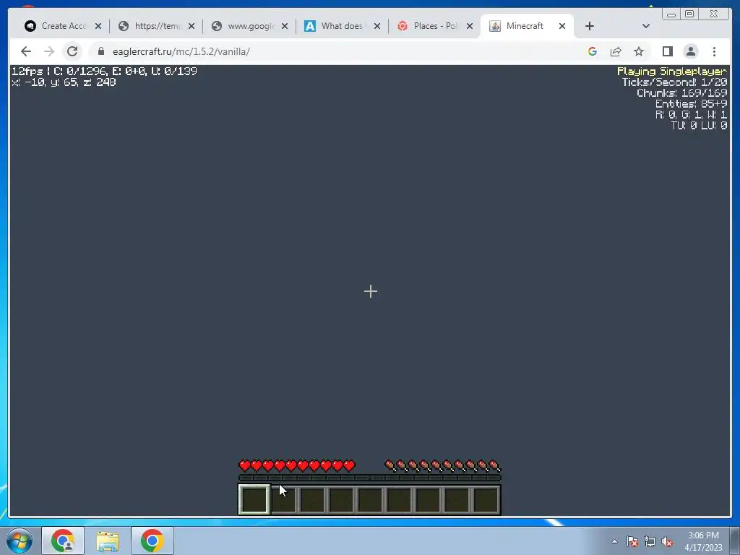Click the forward navigation arrow
Image resolution: width=740 pixels, height=555 pixels.
click(x=49, y=51)
